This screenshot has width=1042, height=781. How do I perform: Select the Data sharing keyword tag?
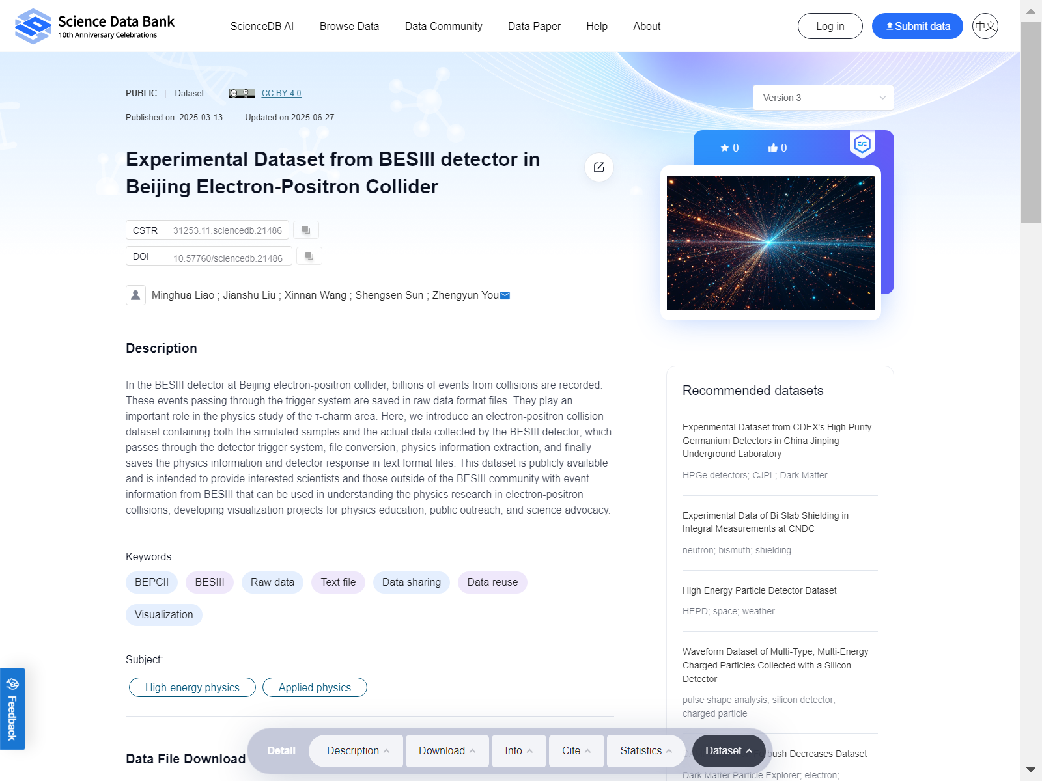(x=412, y=582)
